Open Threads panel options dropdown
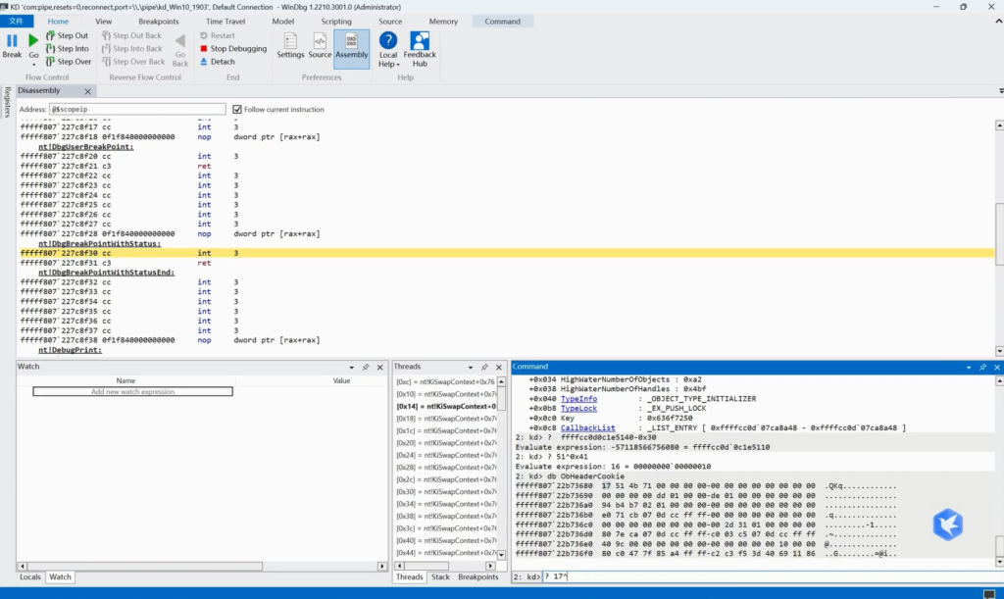Viewport: 1004px width, 599px height. [471, 368]
